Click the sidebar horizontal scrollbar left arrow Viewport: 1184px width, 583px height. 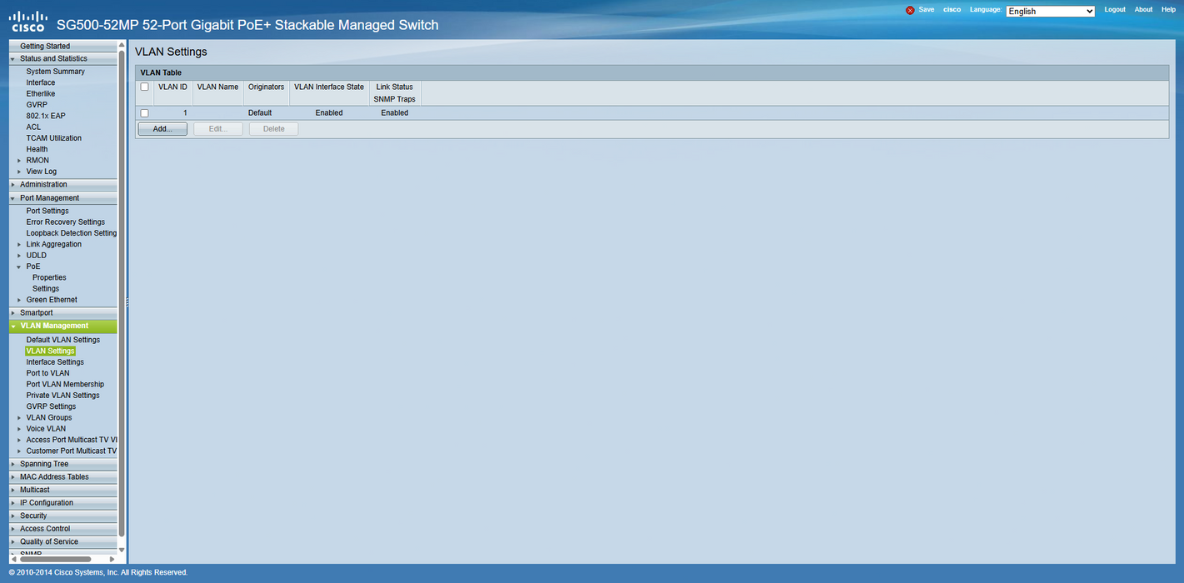(x=13, y=559)
